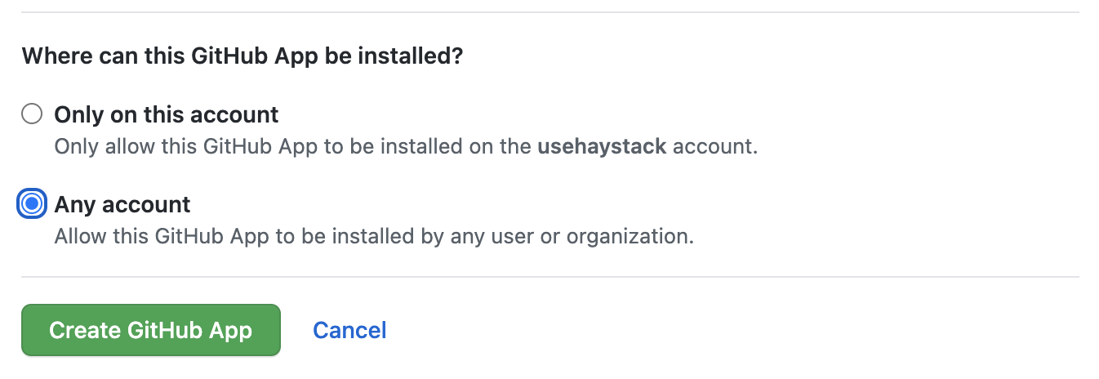1099x379 pixels.
Task: Click the divider line above Create GitHub App
Action: point(549,277)
